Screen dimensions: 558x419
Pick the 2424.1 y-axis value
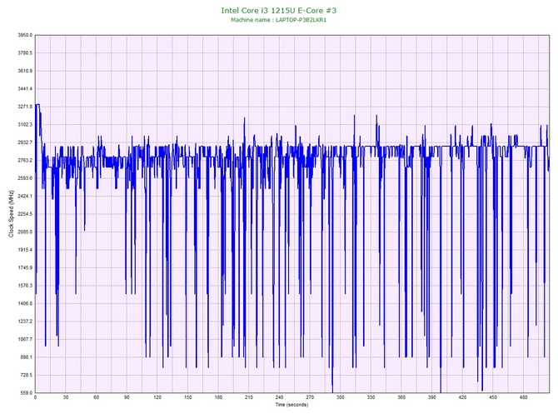pos(25,196)
